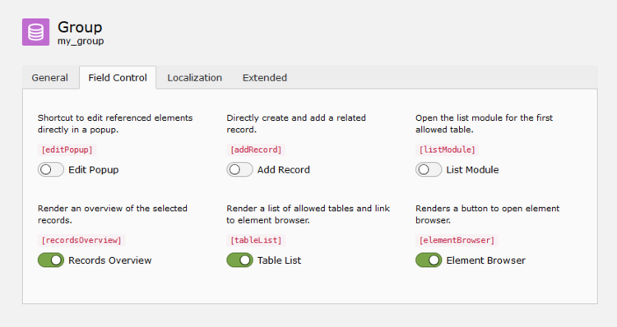Click description 'Render an overview of the selected records'
617x327 pixels.
pos(113,214)
